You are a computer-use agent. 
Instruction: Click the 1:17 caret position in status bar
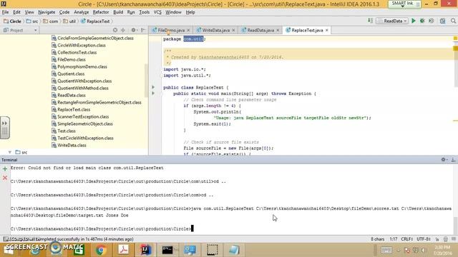393,239
